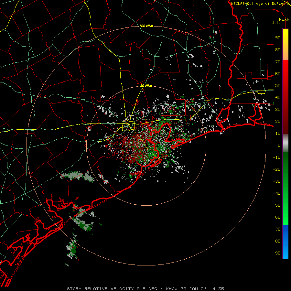
Task: Click the -60 value on the velocity scale
Action: [276, 217]
